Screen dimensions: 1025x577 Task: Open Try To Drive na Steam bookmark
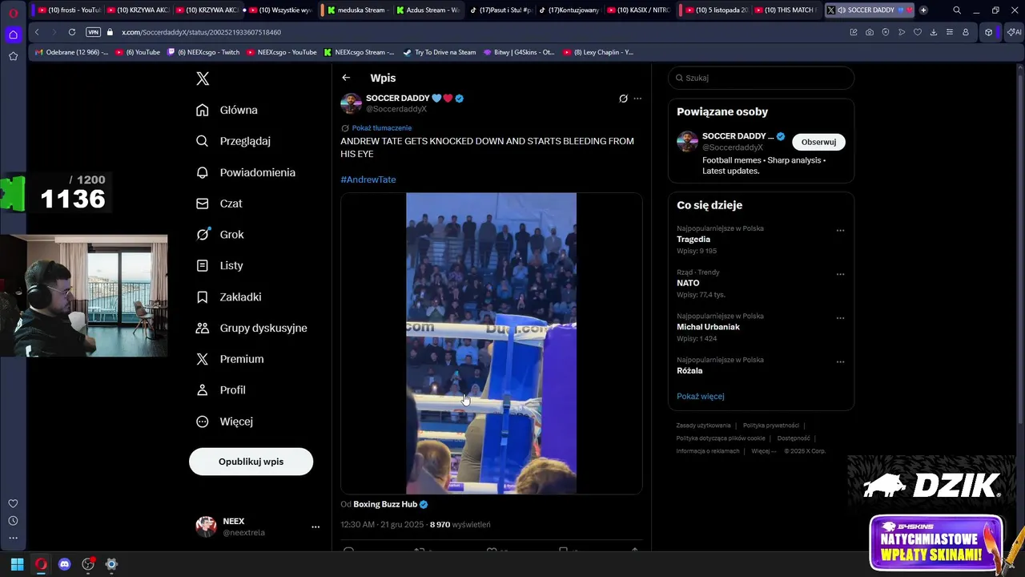pyautogui.click(x=440, y=52)
